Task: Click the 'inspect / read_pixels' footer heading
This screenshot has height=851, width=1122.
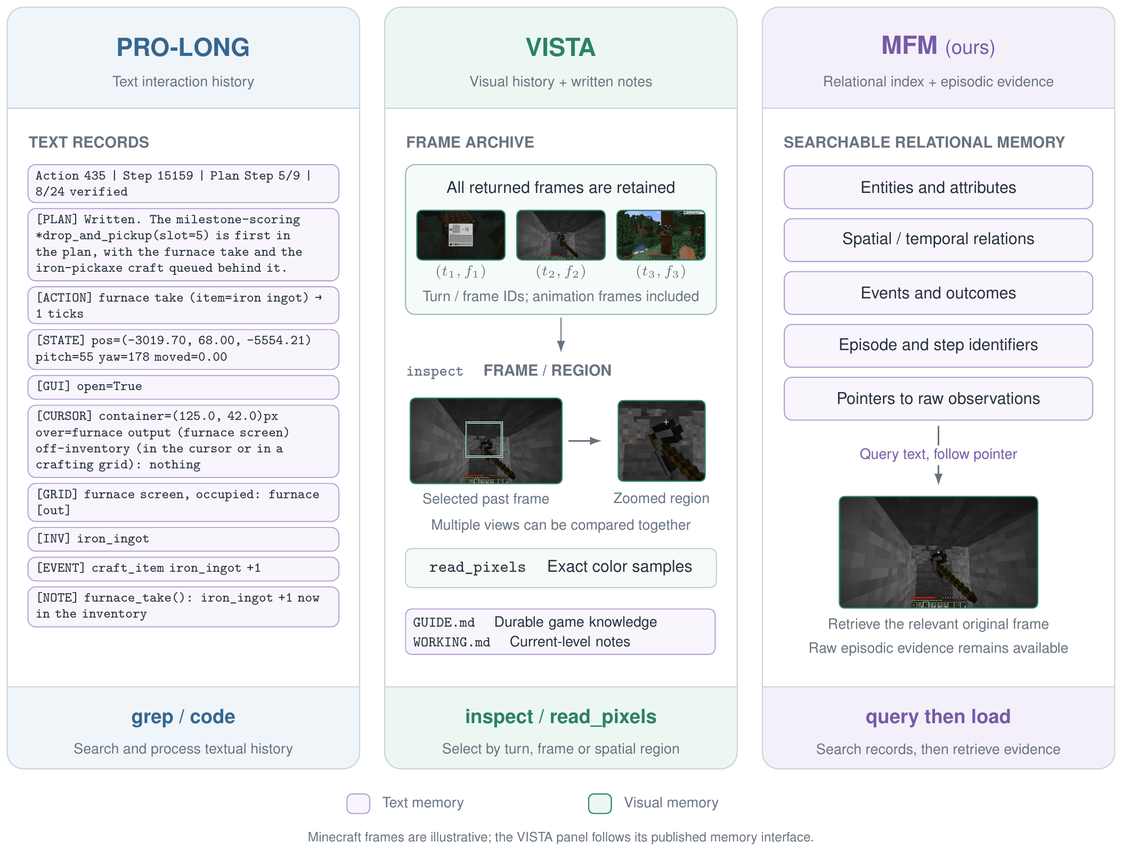Action: click(560, 717)
